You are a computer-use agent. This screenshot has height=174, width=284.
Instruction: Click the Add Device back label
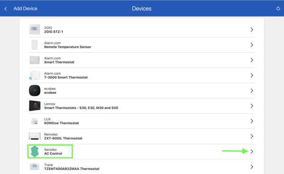[x=26, y=8]
